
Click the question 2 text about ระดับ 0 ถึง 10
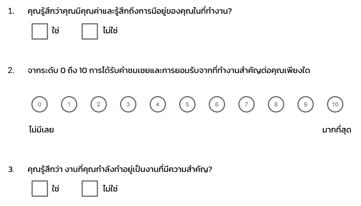168,70
